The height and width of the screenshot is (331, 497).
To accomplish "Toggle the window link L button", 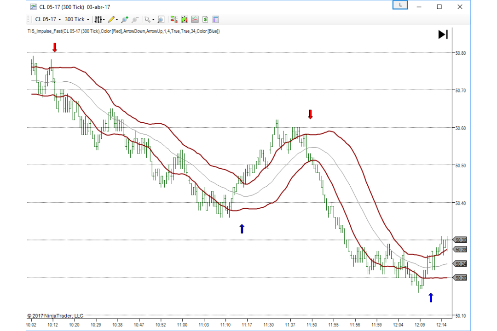I will click(x=400, y=5).
